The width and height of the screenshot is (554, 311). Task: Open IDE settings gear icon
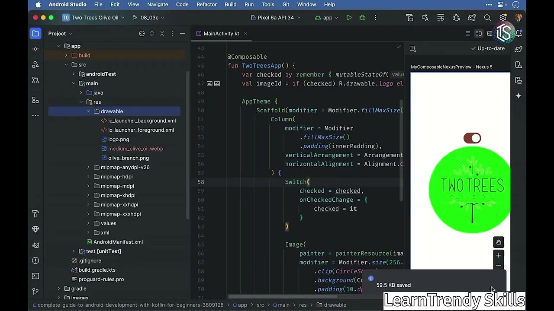[x=503, y=18]
